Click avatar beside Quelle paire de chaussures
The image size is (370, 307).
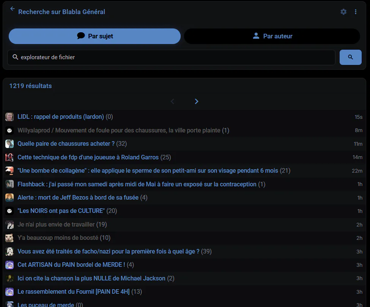tap(9, 144)
